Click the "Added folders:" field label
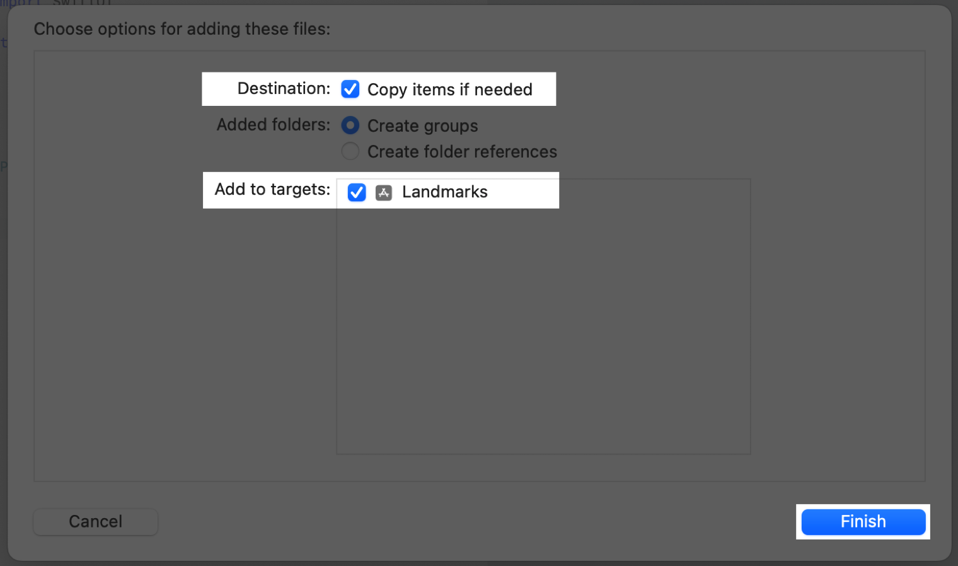This screenshot has width=958, height=566. point(273,125)
